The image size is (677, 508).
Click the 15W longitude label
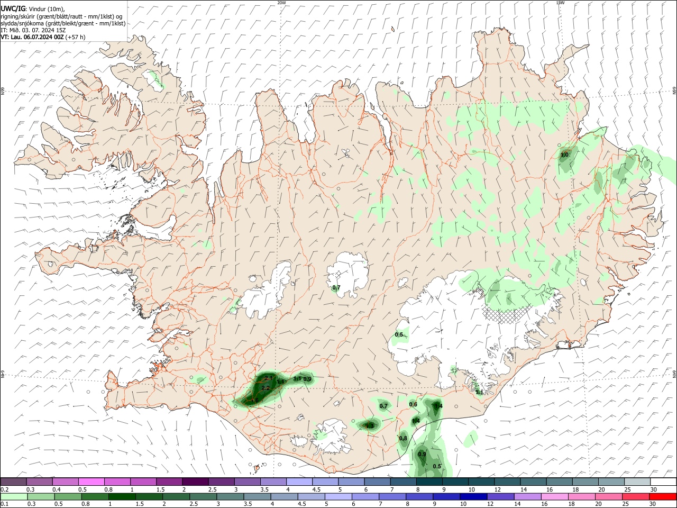pyautogui.click(x=560, y=3)
